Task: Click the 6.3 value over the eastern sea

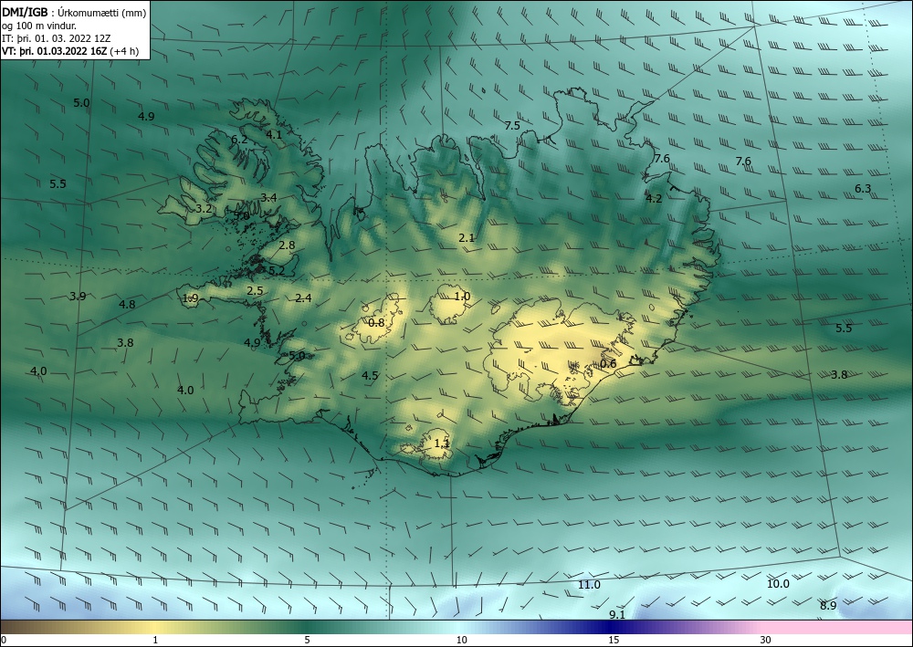Action: click(x=863, y=189)
